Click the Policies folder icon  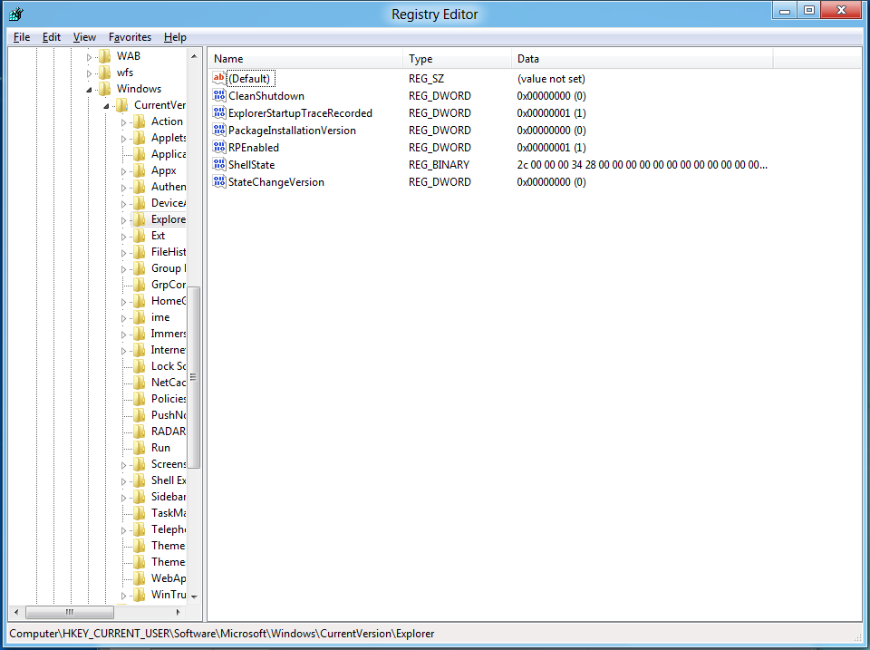point(139,399)
